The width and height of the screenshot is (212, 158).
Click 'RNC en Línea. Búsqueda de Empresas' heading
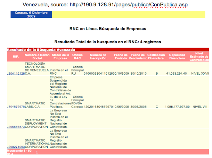pos(108,29)
